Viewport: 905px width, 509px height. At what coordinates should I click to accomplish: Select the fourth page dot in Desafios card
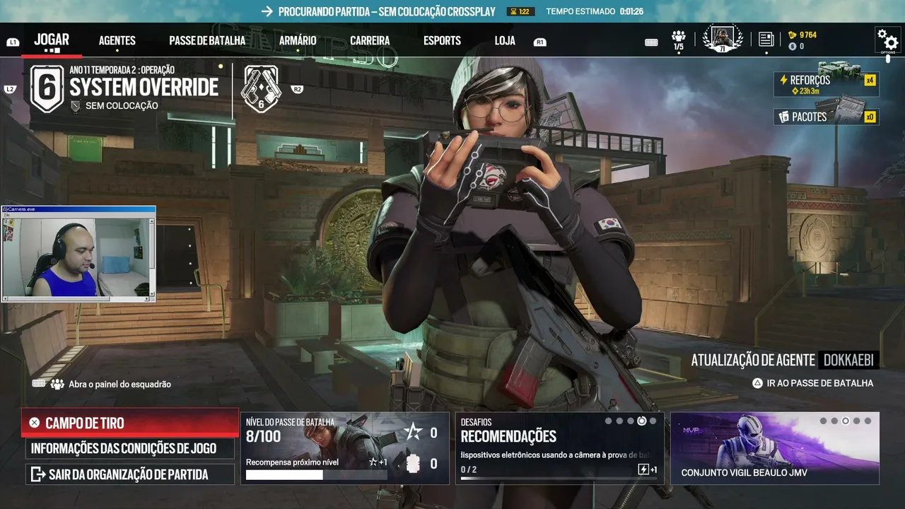pyautogui.click(x=642, y=421)
